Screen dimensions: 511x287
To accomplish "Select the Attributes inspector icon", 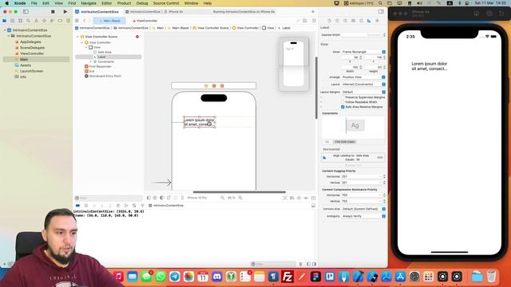I will tap(361, 21).
